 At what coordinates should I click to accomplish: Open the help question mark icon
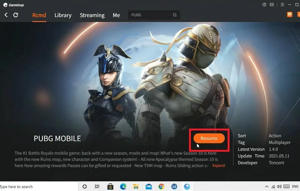point(264,4)
